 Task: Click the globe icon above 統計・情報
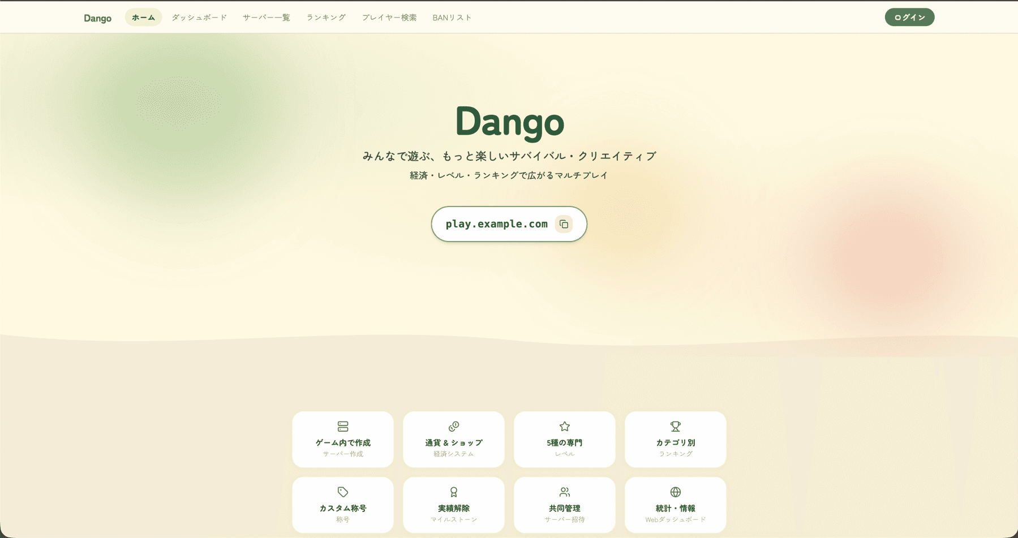(x=676, y=492)
